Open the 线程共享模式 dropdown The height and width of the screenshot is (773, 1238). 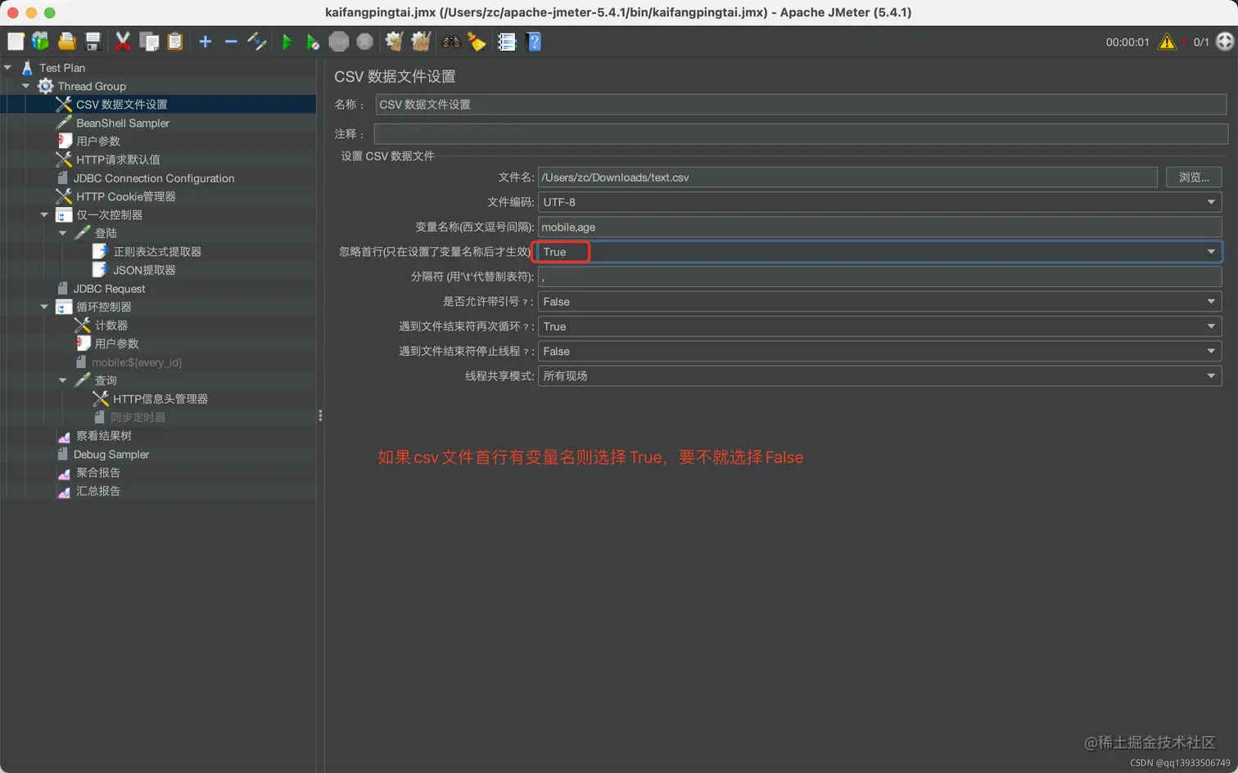[879, 375]
